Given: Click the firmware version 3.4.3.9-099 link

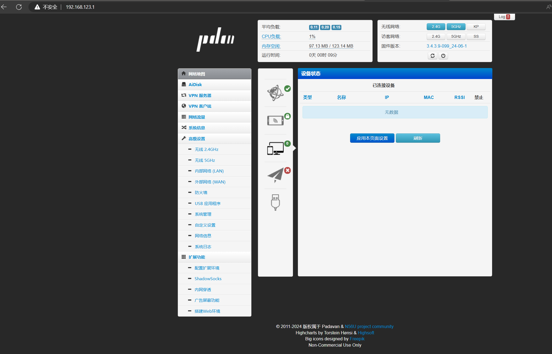Looking at the screenshot, I should click(446, 46).
